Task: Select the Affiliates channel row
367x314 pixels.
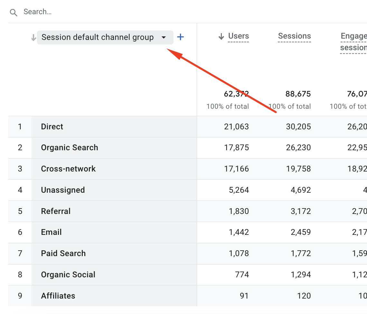Action: coord(58,296)
